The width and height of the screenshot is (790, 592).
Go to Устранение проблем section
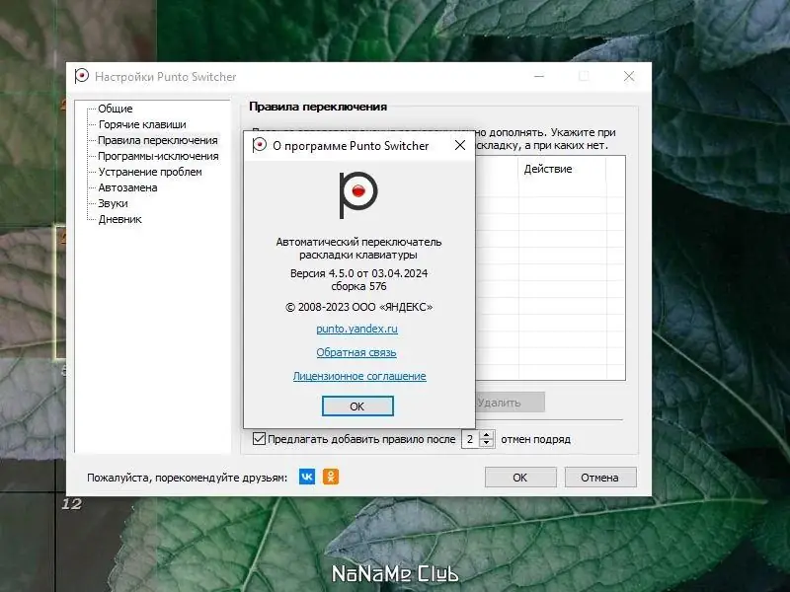coord(150,172)
